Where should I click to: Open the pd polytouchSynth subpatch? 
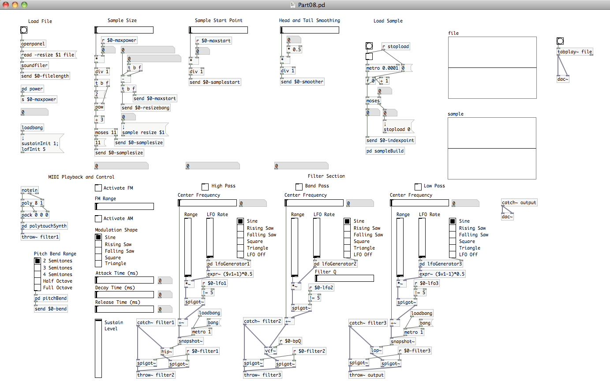(45, 226)
